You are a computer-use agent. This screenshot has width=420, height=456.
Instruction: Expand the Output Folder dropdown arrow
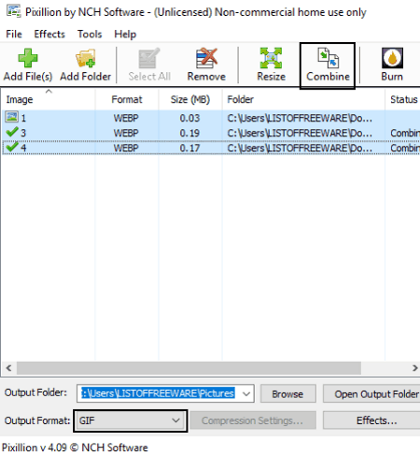click(246, 393)
